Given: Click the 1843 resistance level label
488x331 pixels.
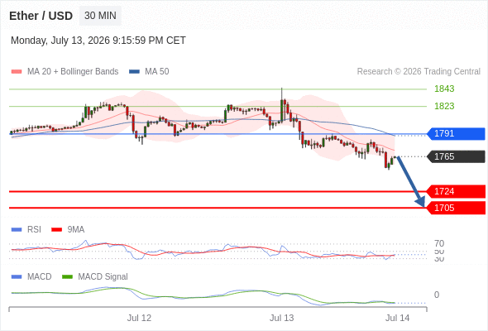Looking at the screenshot, I should click(444, 89).
